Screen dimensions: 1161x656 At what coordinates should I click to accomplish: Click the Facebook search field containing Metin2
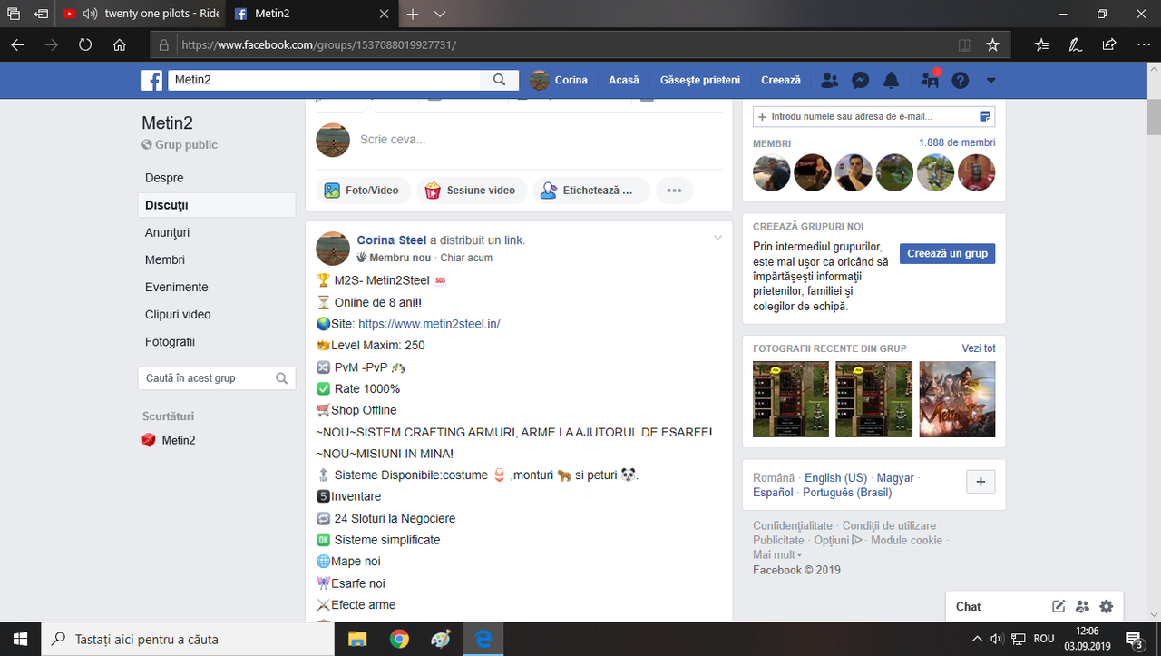tap(324, 80)
